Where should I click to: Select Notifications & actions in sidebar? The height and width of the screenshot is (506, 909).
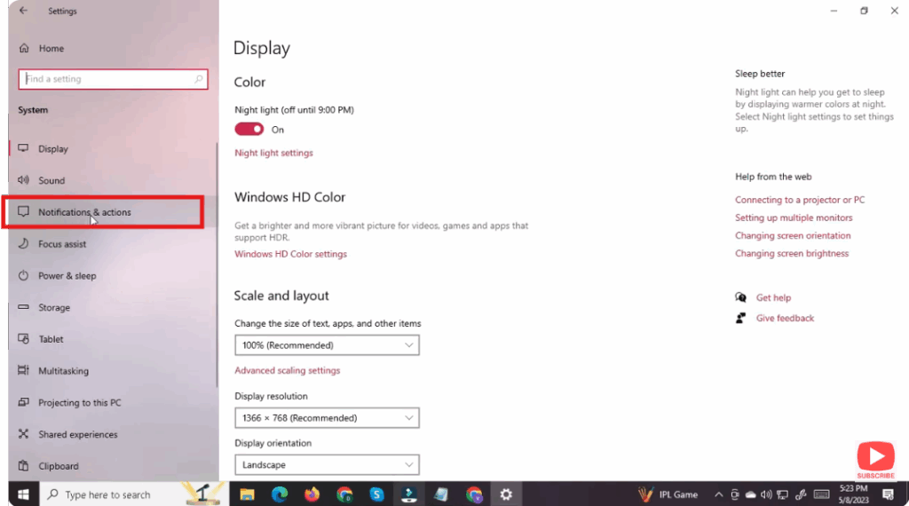(84, 213)
